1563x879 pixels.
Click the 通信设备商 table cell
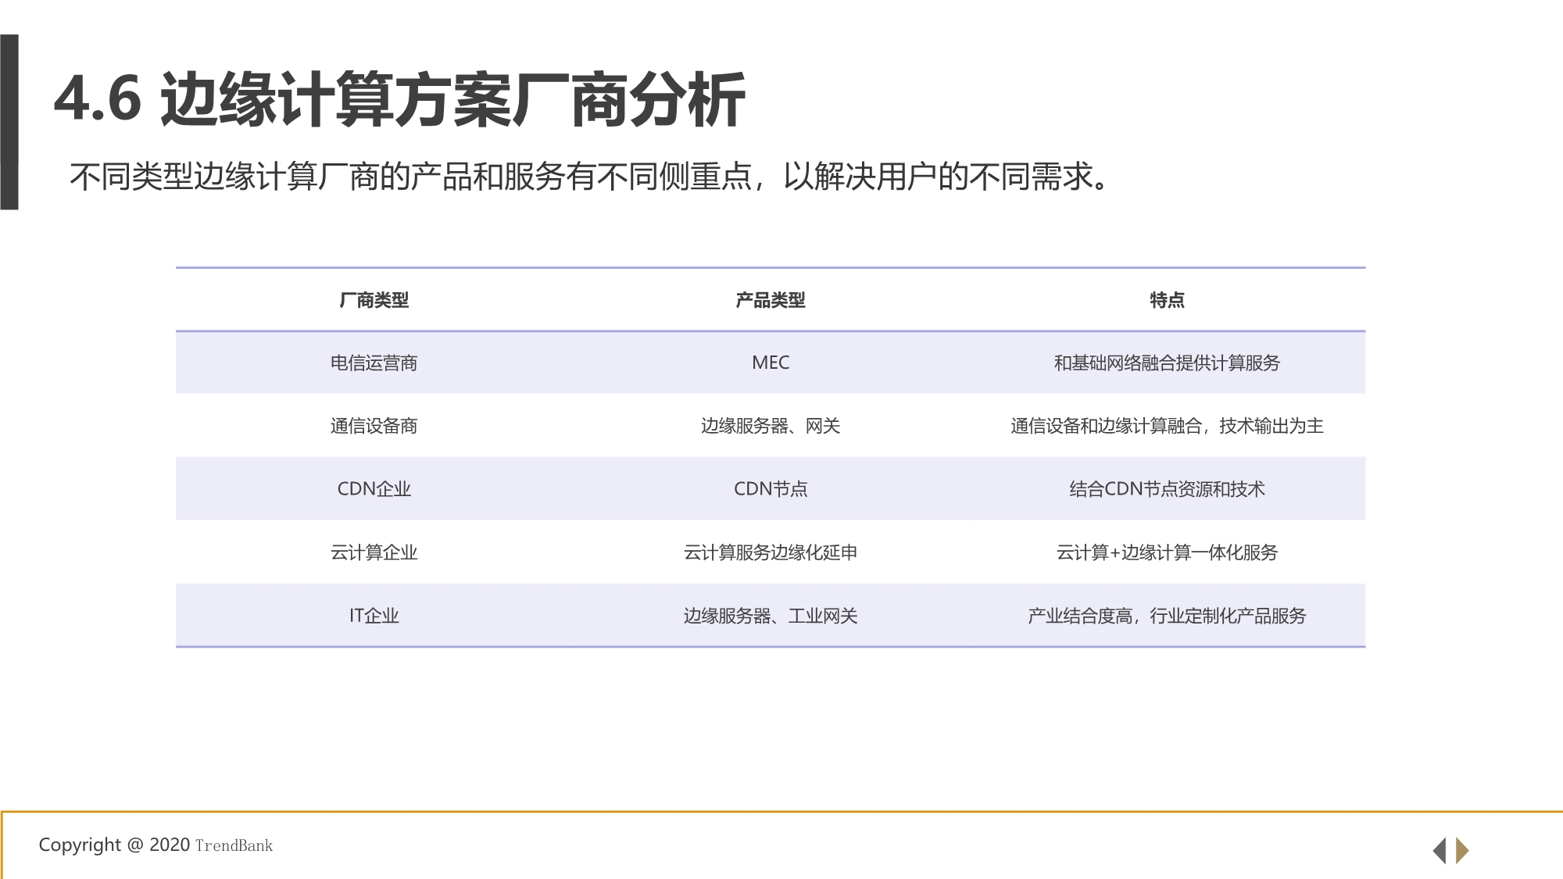point(375,426)
